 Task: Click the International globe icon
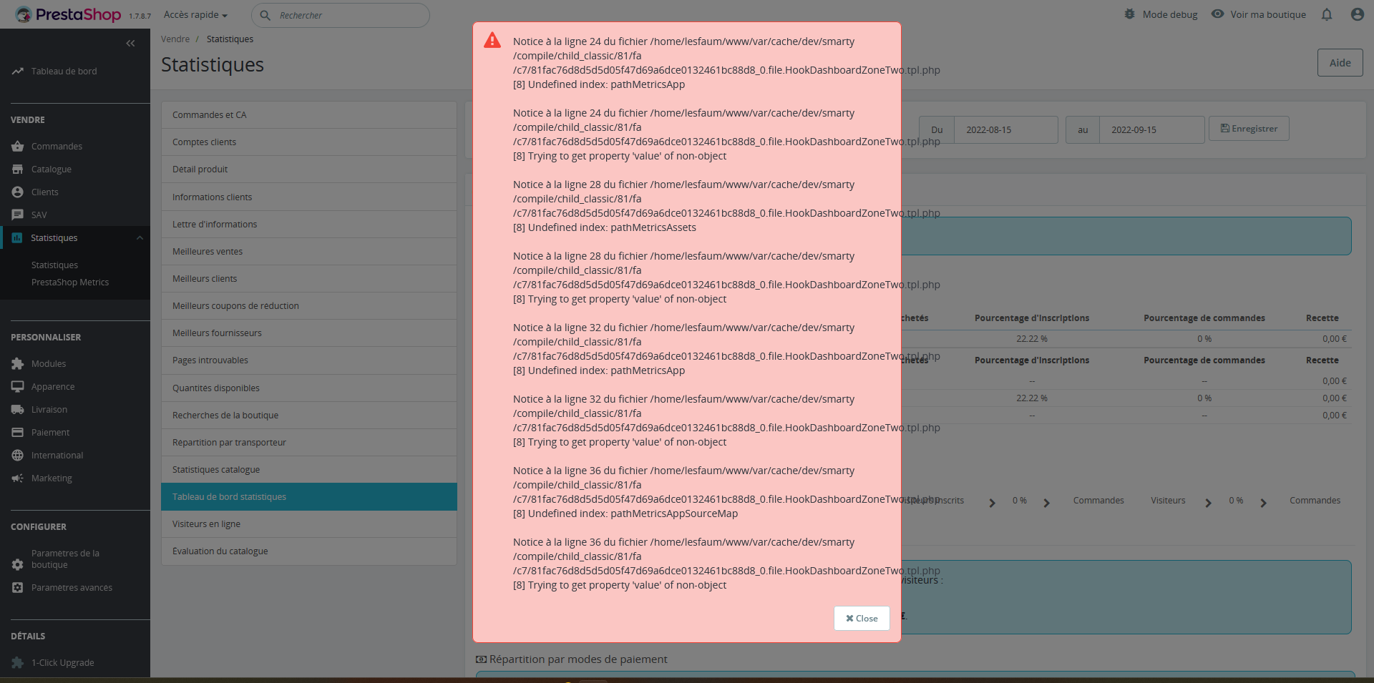[18, 455]
